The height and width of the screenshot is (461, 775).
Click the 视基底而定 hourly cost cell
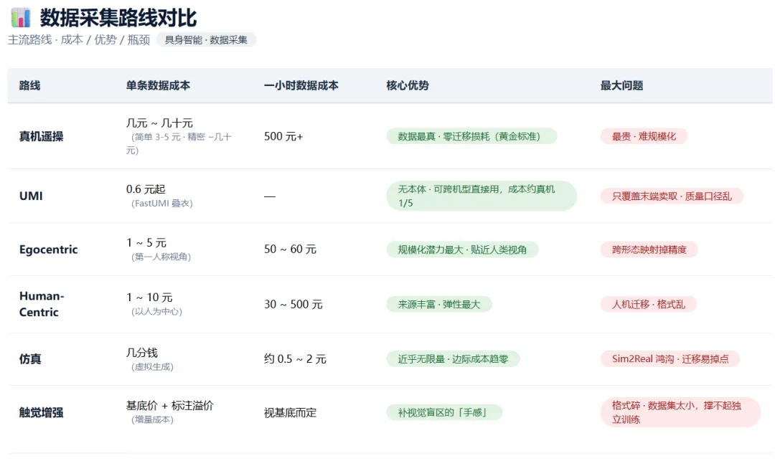coord(290,413)
